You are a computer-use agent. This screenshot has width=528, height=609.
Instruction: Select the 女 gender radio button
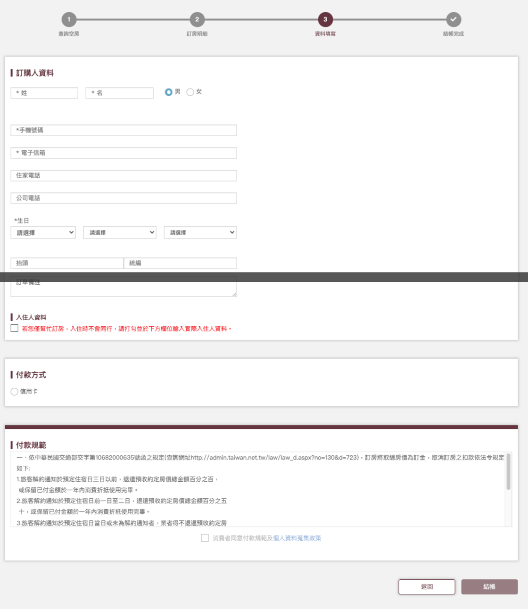point(190,92)
